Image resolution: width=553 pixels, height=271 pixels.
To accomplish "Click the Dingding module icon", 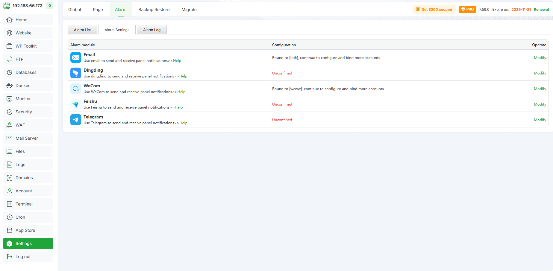I will (76, 73).
